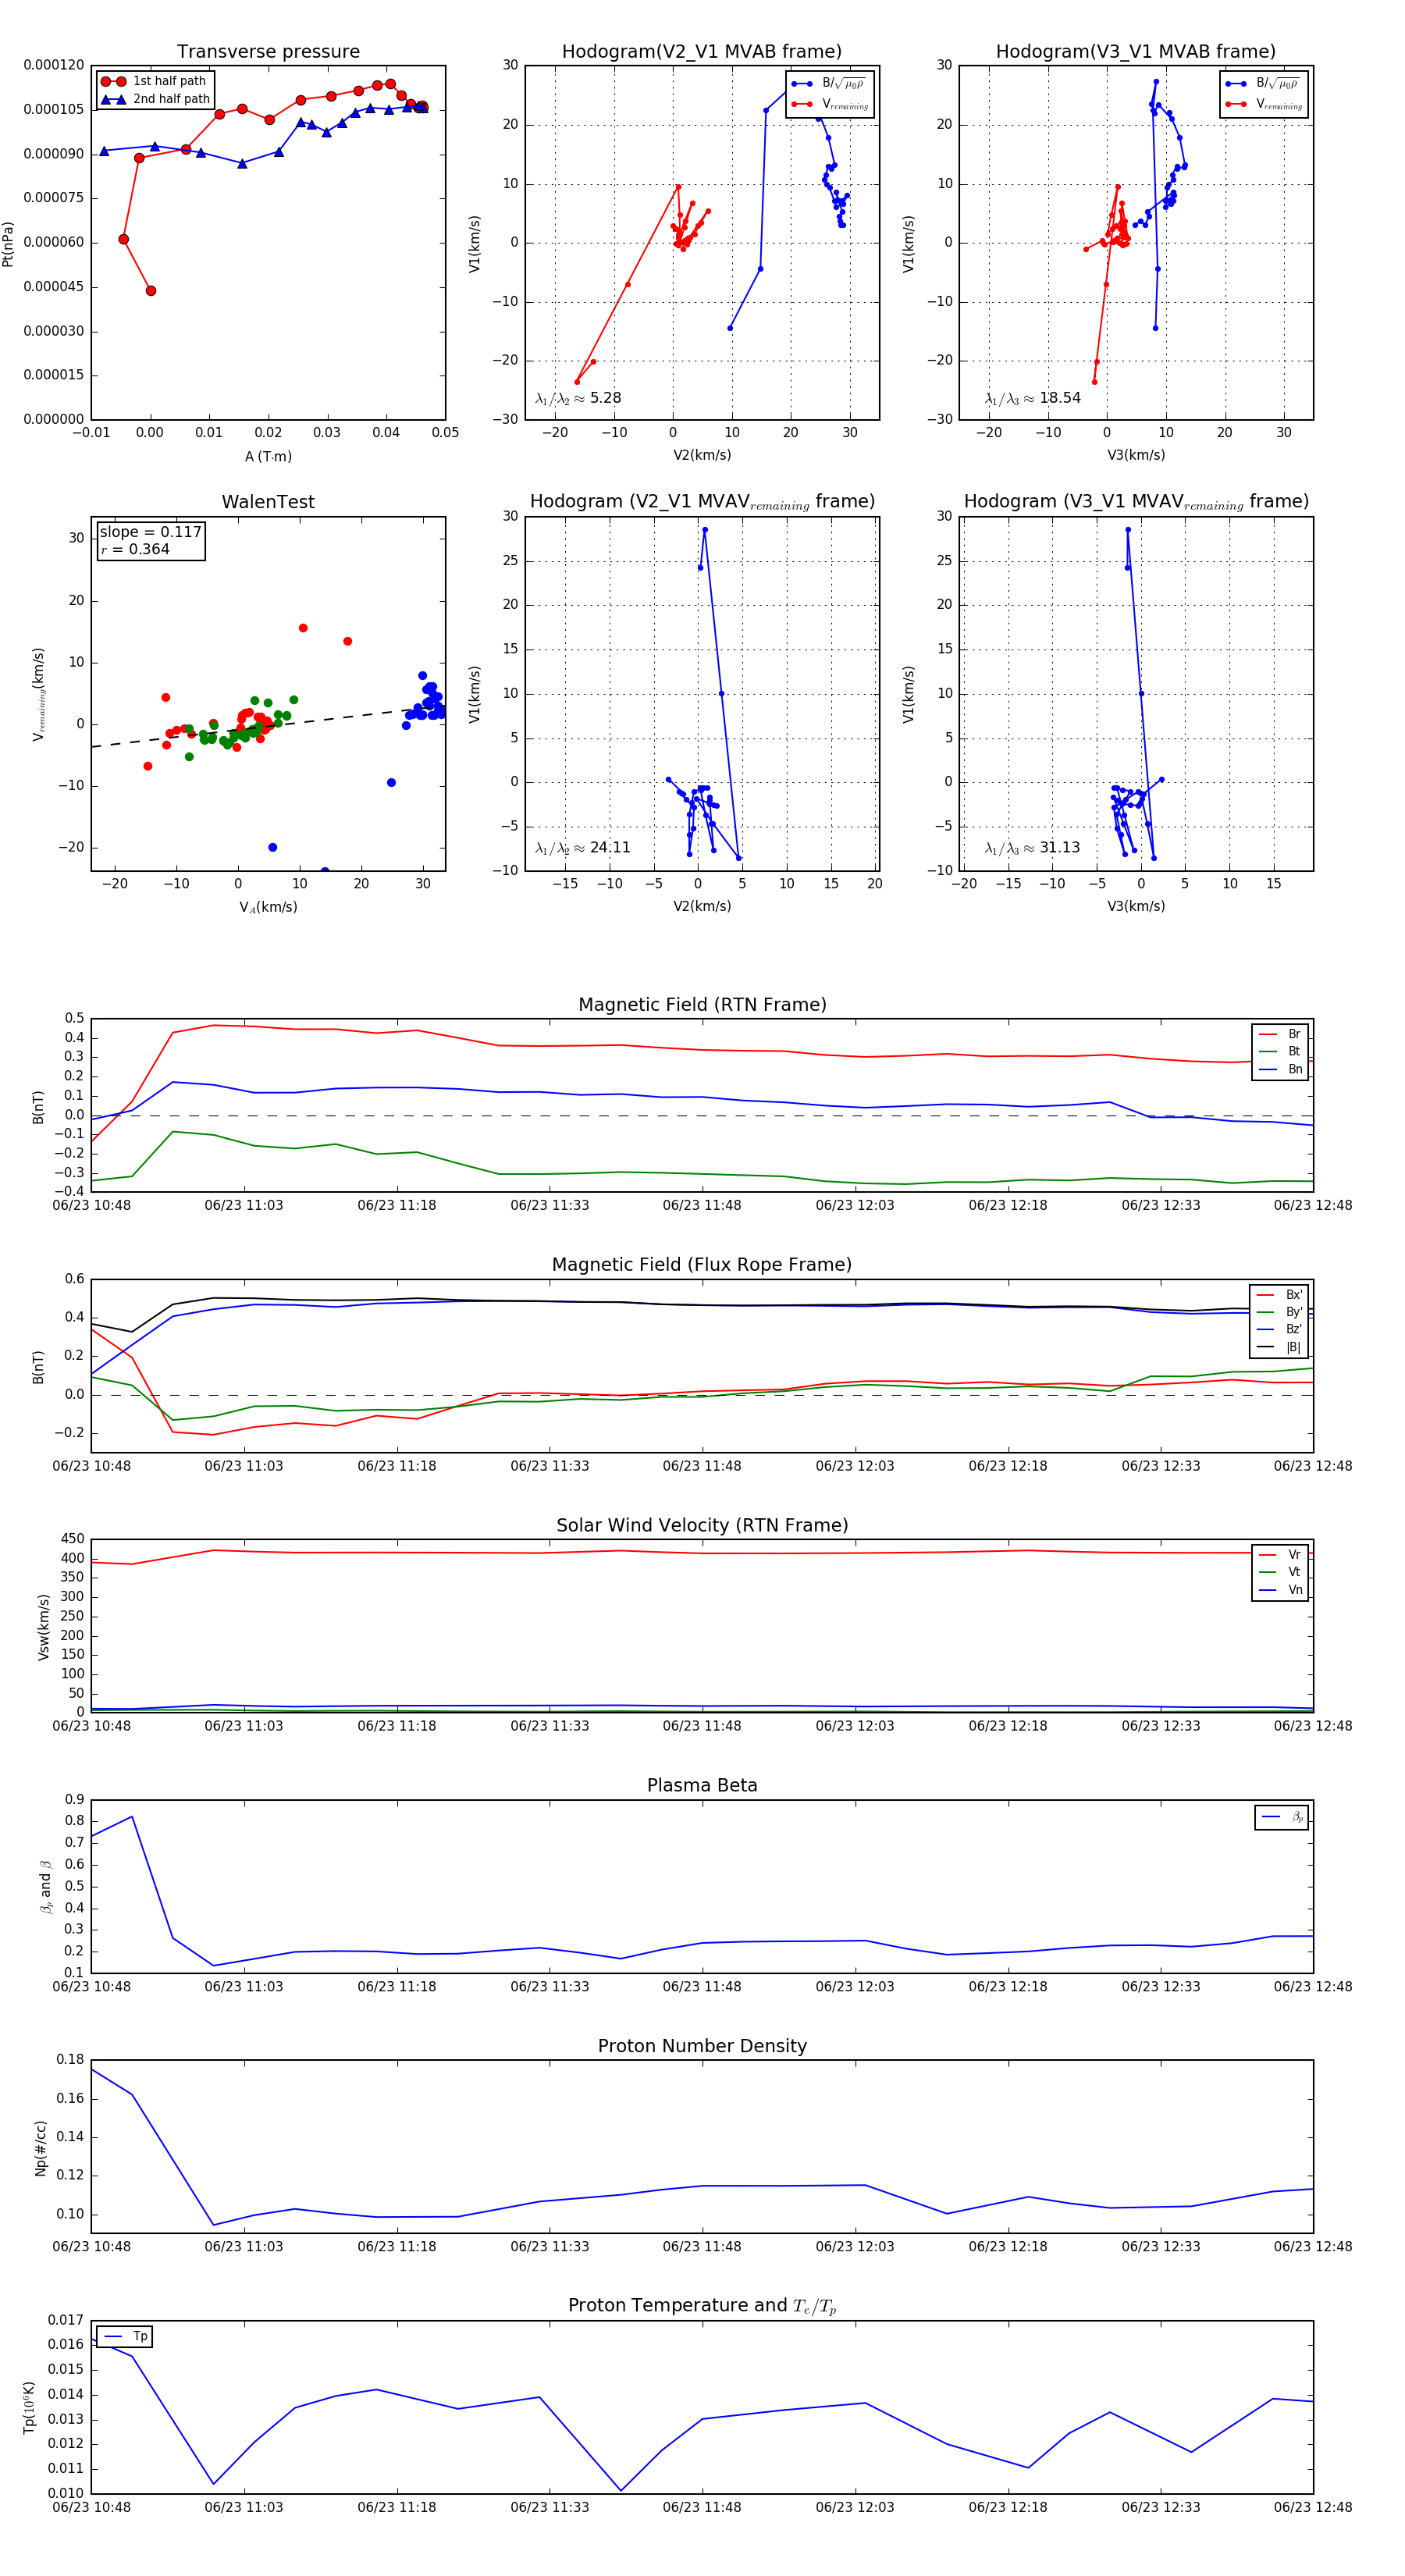
Task: Click the "r = 0.364" correlation text
Action: tap(135, 549)
